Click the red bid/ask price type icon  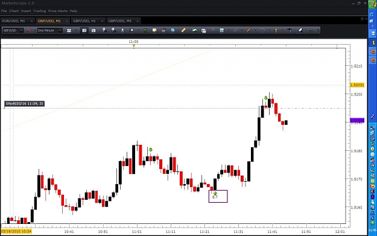pos(29,31)
